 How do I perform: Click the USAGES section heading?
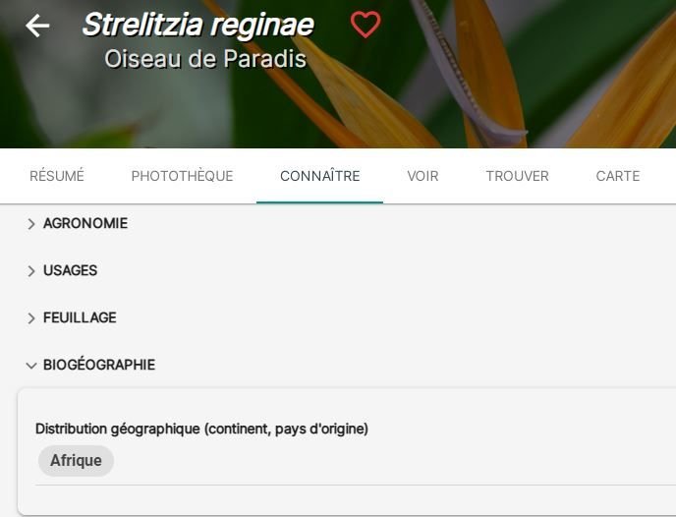(x=71, y=270)
